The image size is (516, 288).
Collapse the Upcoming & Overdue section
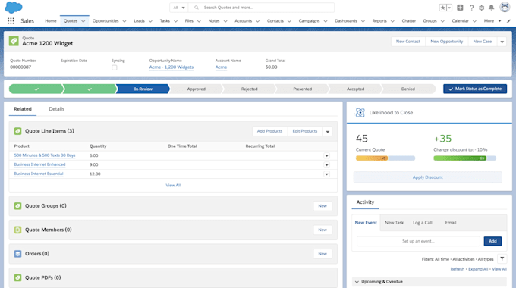(357, 282)
